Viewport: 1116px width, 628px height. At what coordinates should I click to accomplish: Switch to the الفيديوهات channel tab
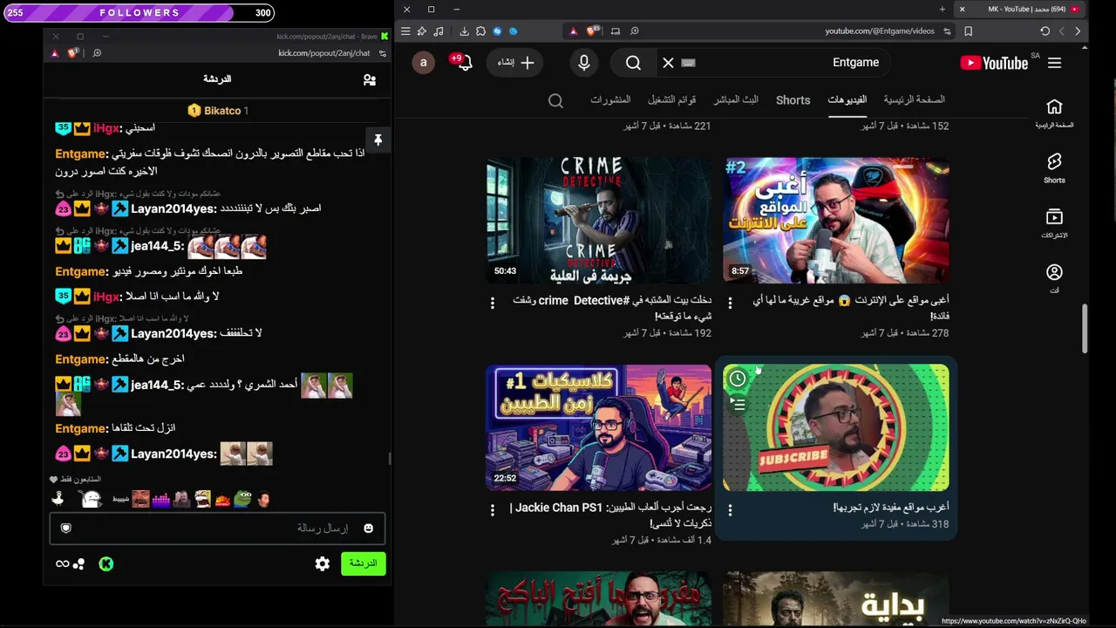coord(847,99)
